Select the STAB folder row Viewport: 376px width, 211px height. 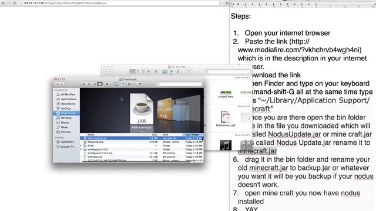click(x=142, y=146)
